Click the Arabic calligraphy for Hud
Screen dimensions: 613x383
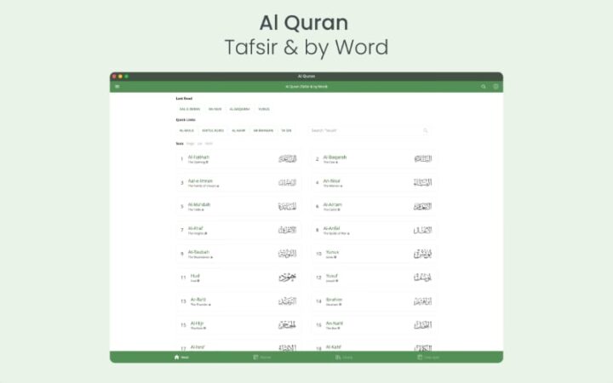[288, 277]
